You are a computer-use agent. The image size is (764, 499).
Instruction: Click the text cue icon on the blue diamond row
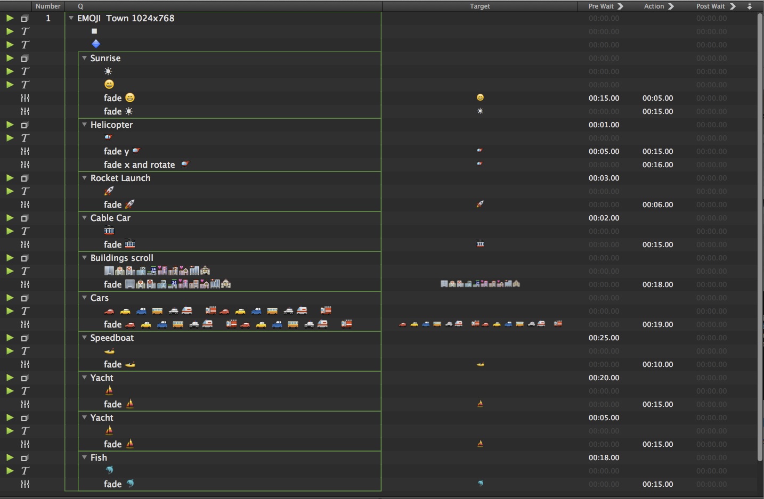click(25, 45)
